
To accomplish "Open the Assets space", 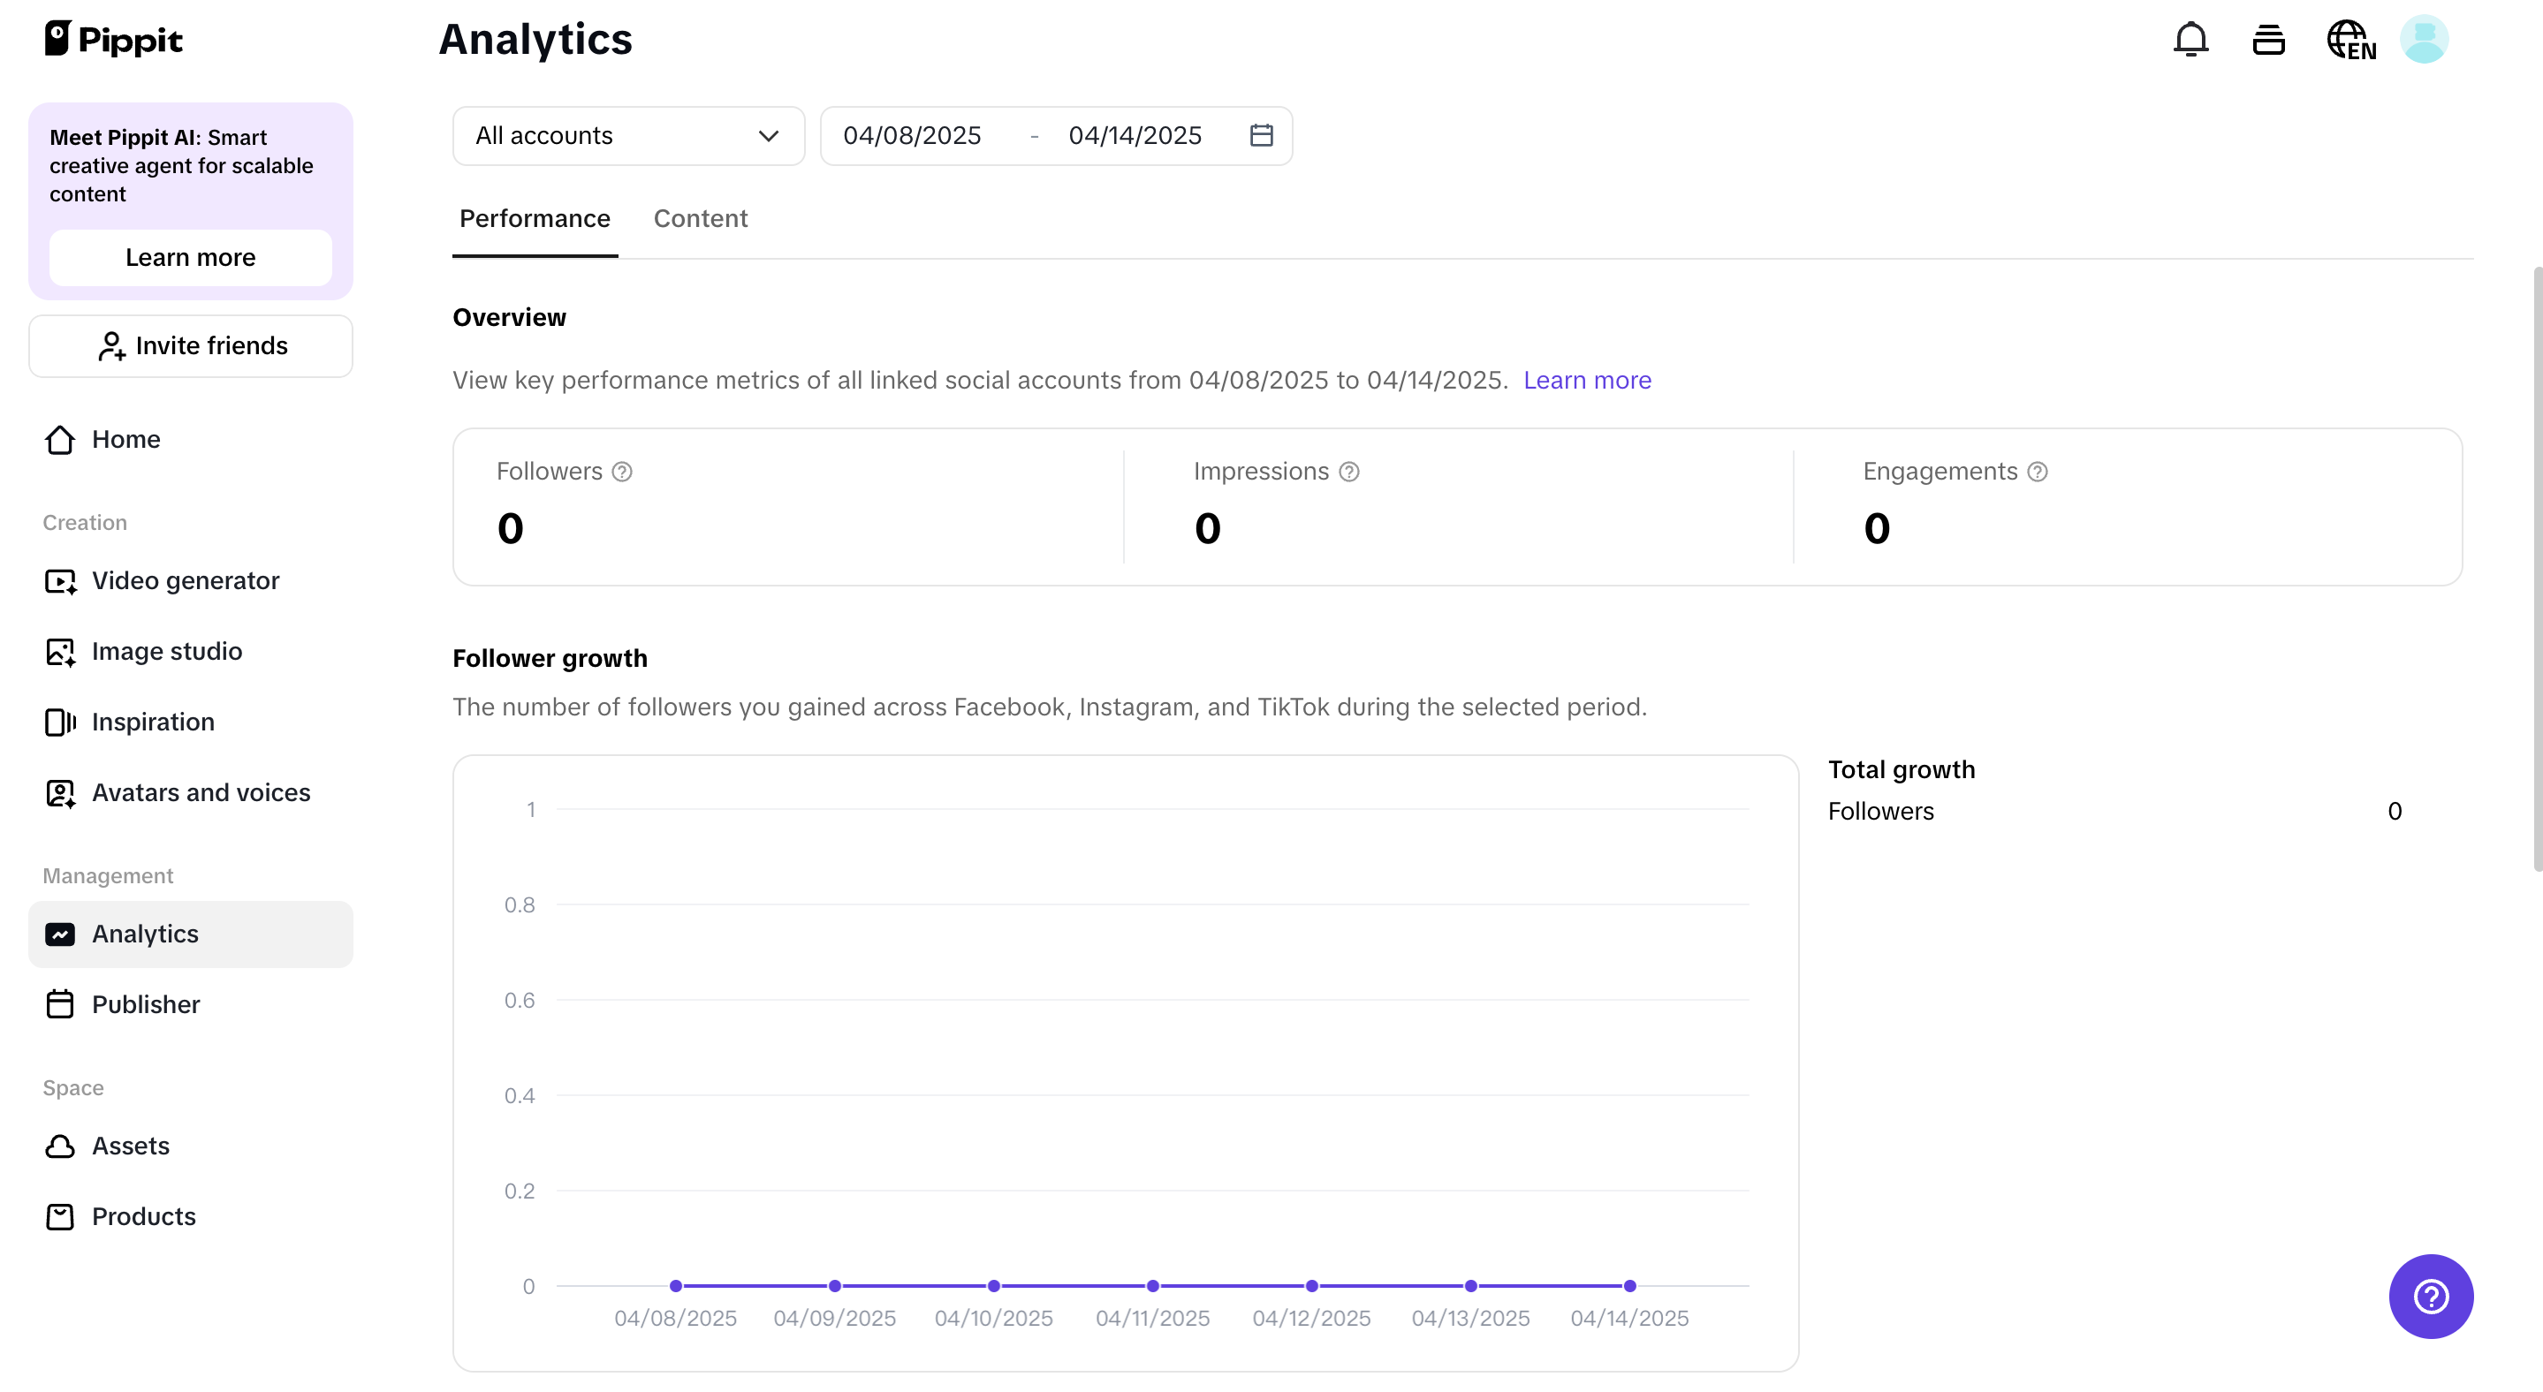I will tap(130, 1146).
